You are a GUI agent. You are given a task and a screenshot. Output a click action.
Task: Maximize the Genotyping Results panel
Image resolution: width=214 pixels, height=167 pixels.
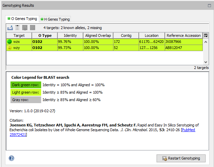point(209,6)
